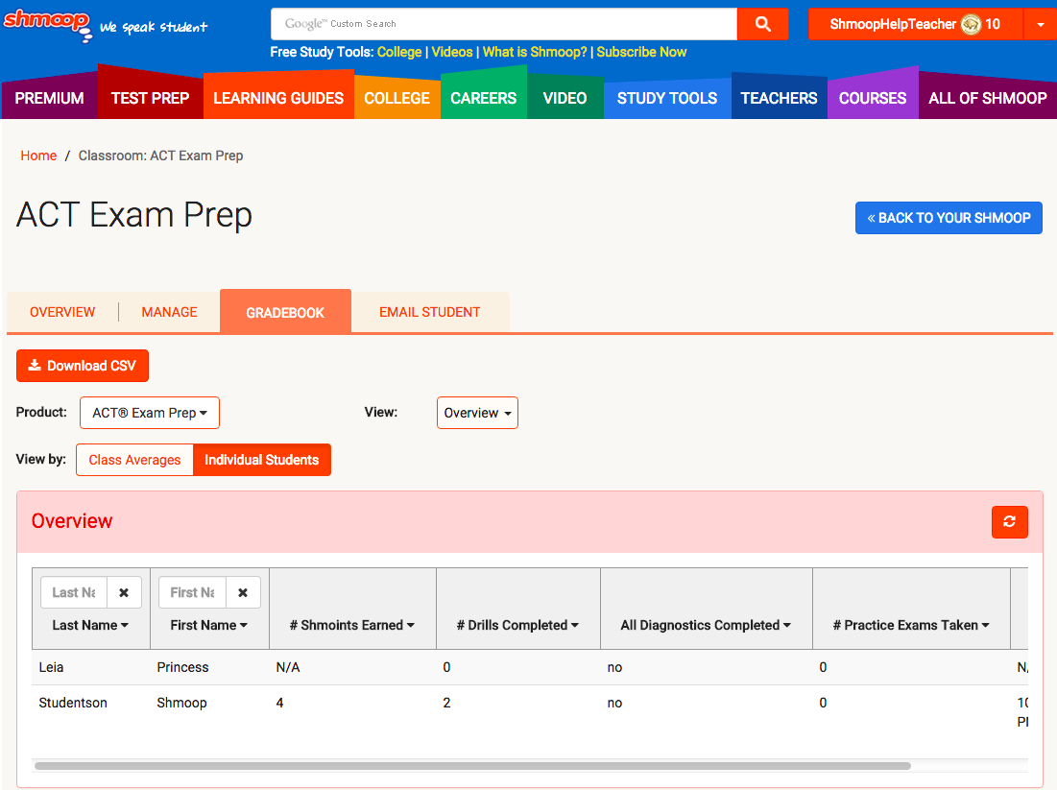Sort by First Name column header

(x=209, y=625)
